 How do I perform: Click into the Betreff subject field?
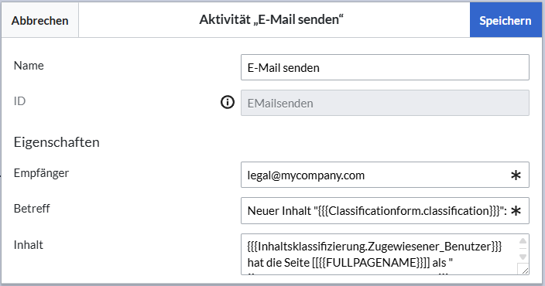click(x=385, y=211)
